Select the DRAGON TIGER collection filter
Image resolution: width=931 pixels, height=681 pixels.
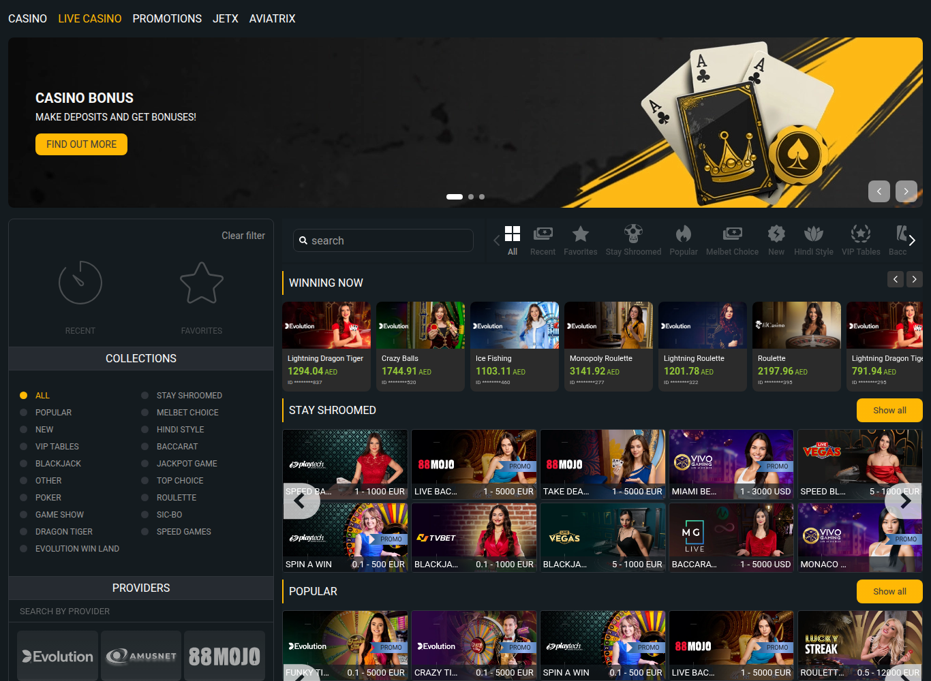pos(56,532)
